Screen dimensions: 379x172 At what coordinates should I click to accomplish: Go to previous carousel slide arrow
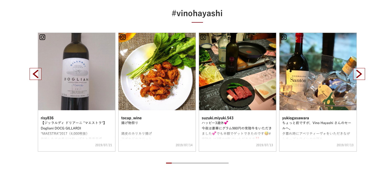pos(36,74)
